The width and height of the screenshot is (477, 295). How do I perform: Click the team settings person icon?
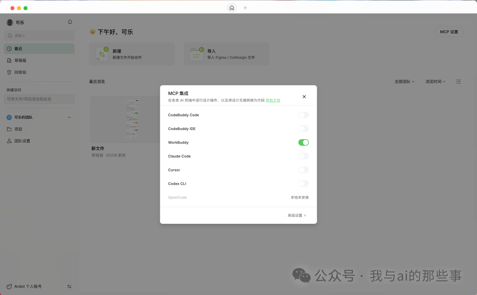[x=9, y=141]
